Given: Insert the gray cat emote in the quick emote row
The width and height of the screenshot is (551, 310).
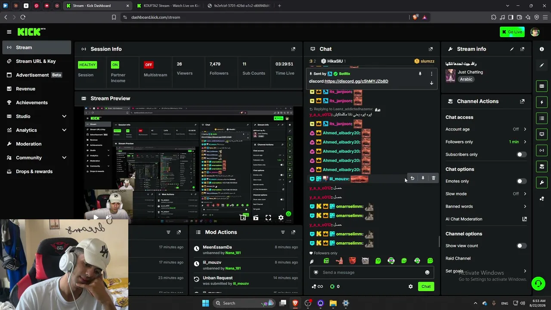Looking at the screenshot, I should (x=365, y=261).
